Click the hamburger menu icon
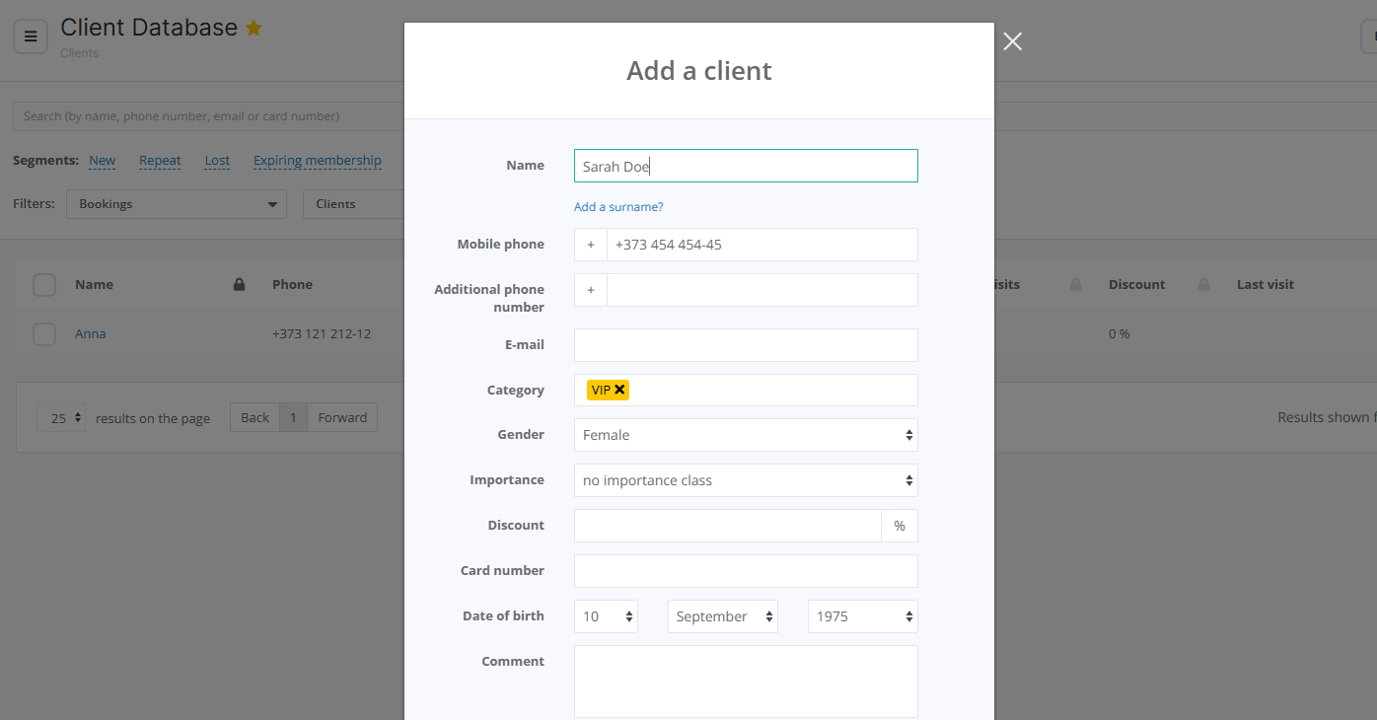The width and height of the screenshot is (1377, 720). point(31,36)
